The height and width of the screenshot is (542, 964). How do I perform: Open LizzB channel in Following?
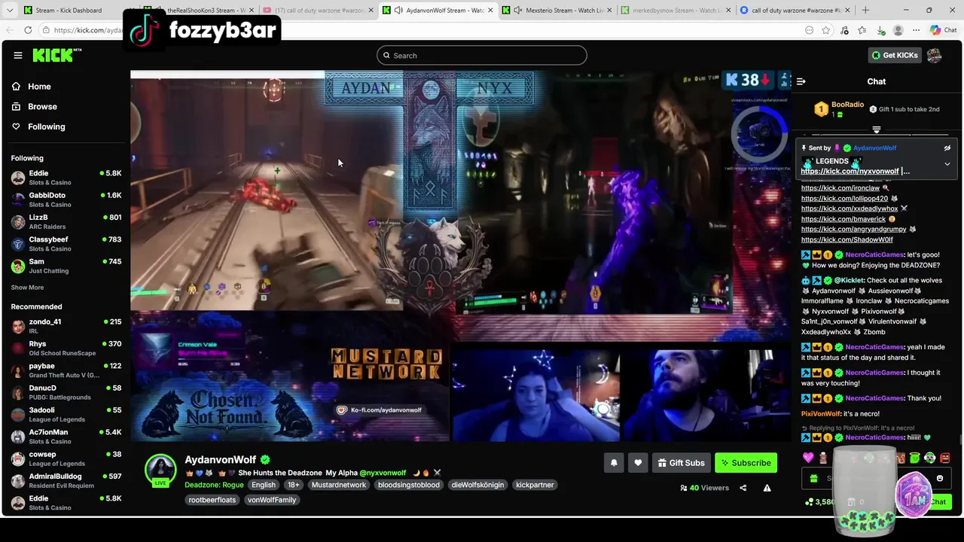(x=66, y=221)
